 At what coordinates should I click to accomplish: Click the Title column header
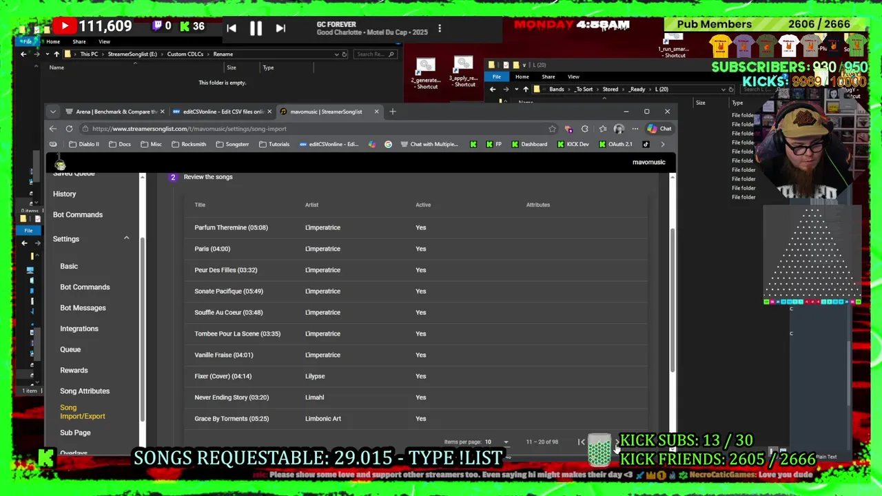pos(200,205)
